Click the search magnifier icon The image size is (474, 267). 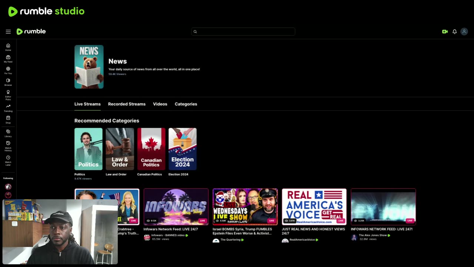pyautogui.click(x=195, y=32)
